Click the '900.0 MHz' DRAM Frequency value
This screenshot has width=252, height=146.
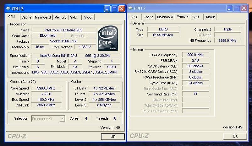click(x=195, y=55)
